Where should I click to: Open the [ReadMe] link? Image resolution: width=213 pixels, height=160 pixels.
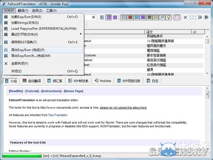click(x=16, y=91)
